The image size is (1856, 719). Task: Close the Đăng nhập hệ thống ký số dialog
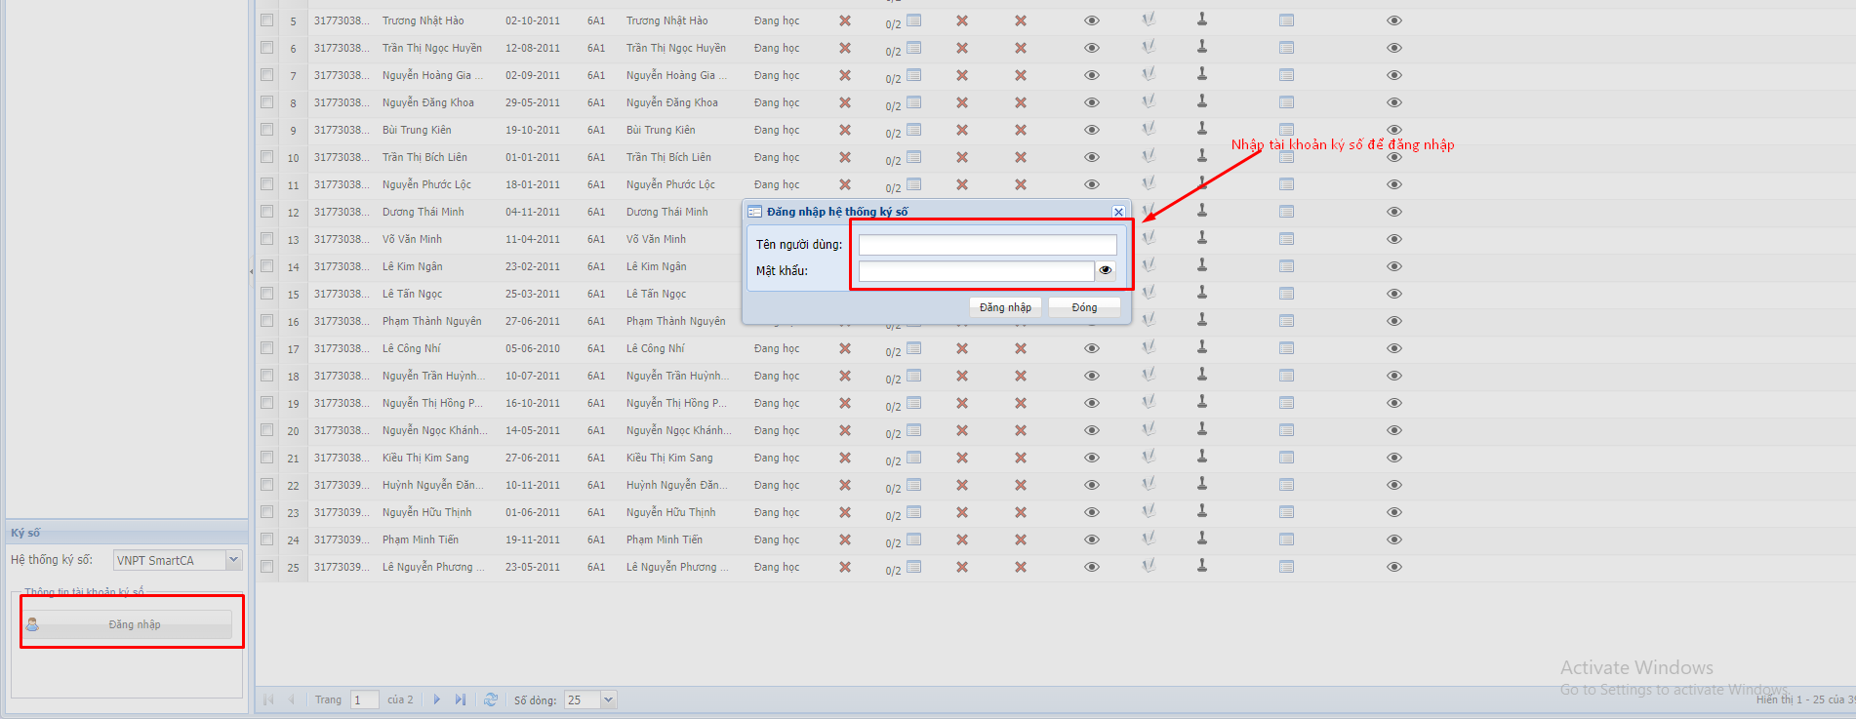point(1118,212)
